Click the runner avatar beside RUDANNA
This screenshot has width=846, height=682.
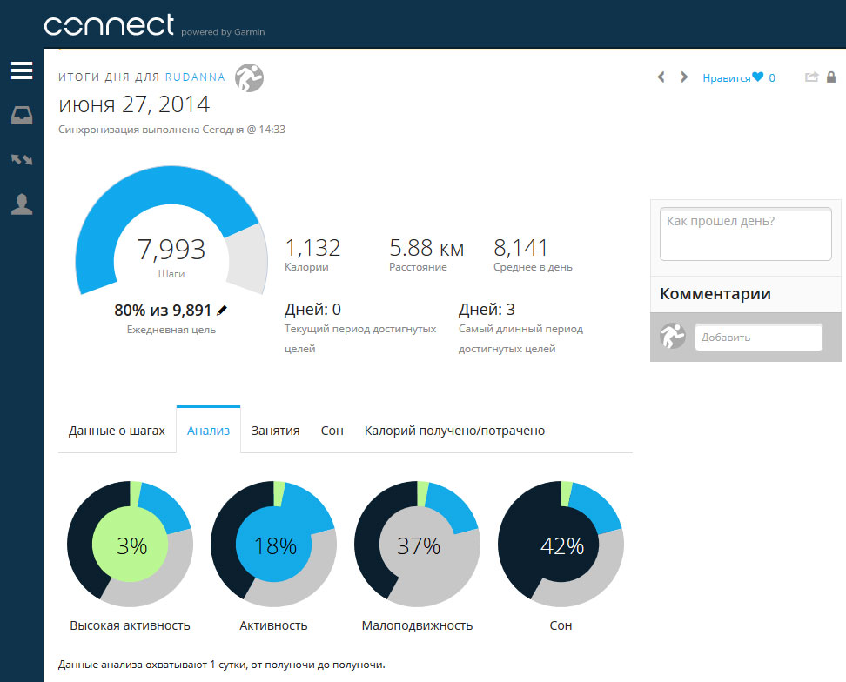coord(249,77)
